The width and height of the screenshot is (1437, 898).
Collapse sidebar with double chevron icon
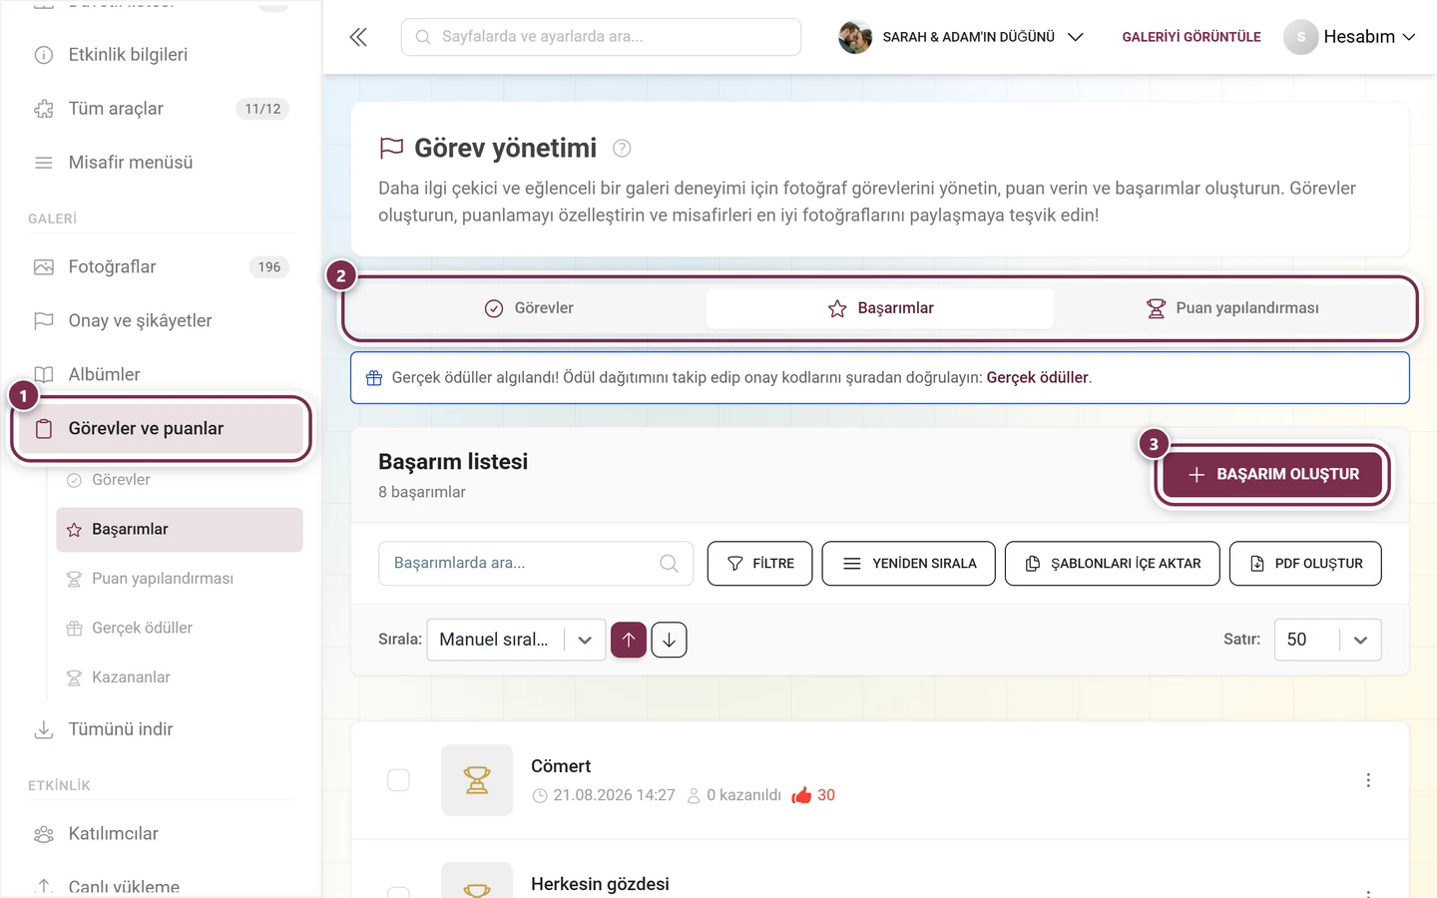click(358, 37)
